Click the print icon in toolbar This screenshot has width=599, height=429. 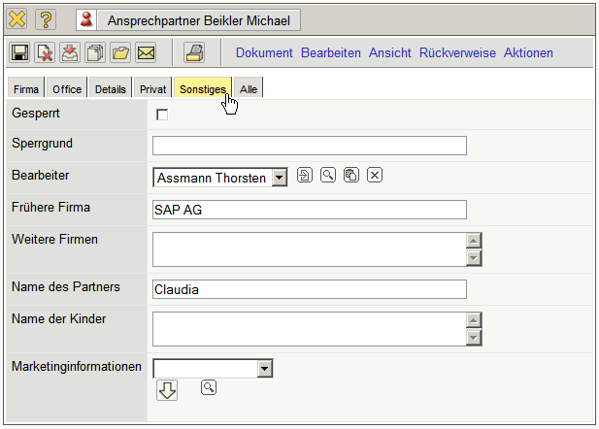[194, 53]
